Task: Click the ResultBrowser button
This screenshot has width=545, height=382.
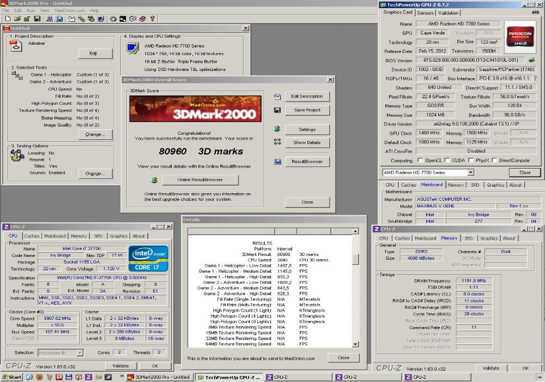Action: [307, 162]
